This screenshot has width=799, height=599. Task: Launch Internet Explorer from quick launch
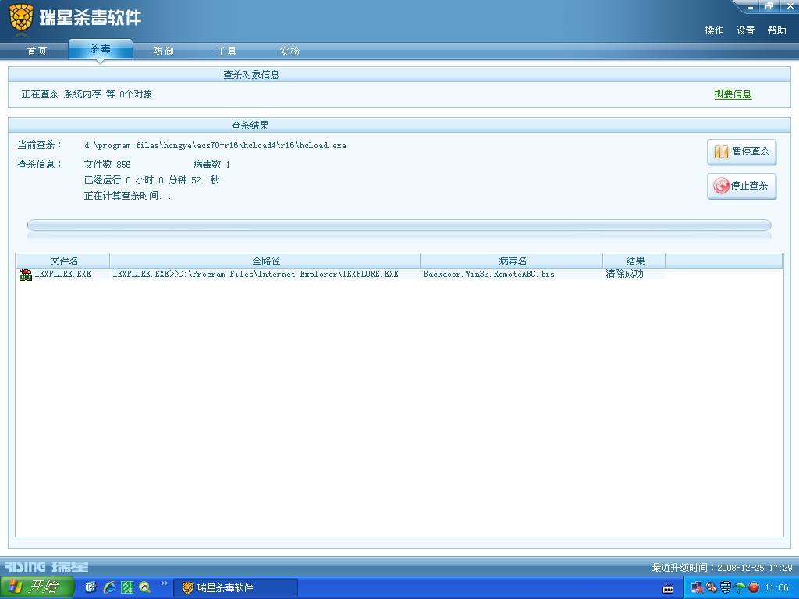pyautogui.click(x=109, y=587)
